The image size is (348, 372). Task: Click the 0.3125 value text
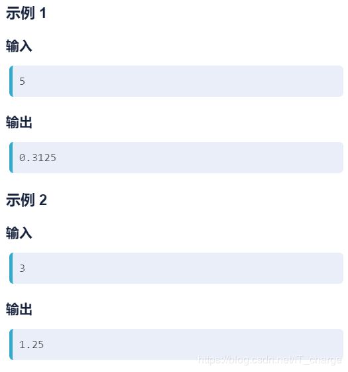(38, 158)
